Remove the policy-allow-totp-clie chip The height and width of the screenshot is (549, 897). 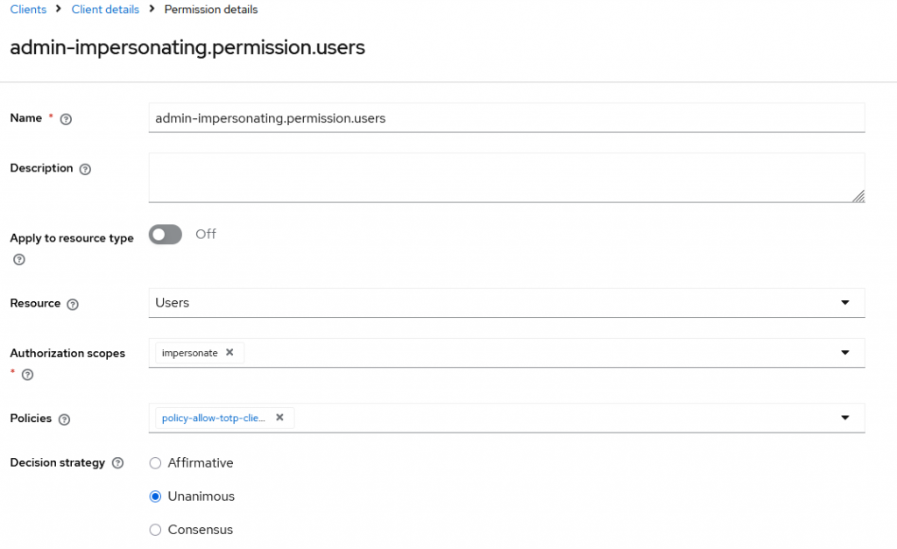click(279, 418)
